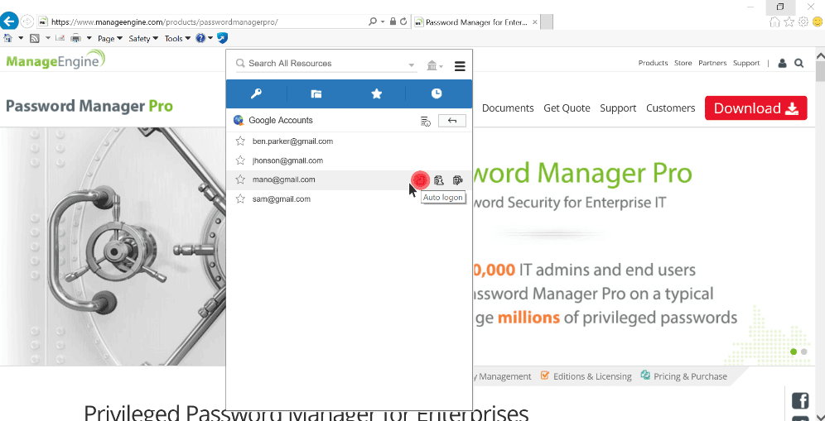This screenshot has height=421, width=825.
Task: Select the mano@gmail.com account text
Action: 283,179
